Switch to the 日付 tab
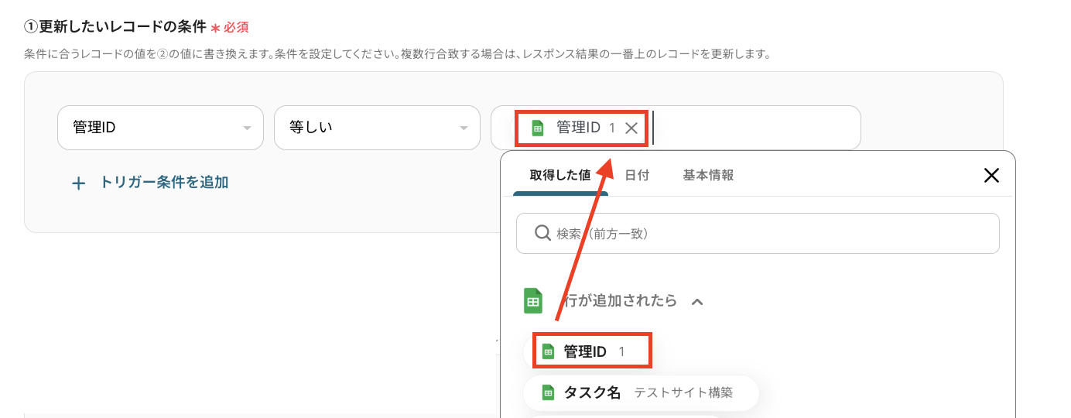1071x418 pixels. [637, 176]
